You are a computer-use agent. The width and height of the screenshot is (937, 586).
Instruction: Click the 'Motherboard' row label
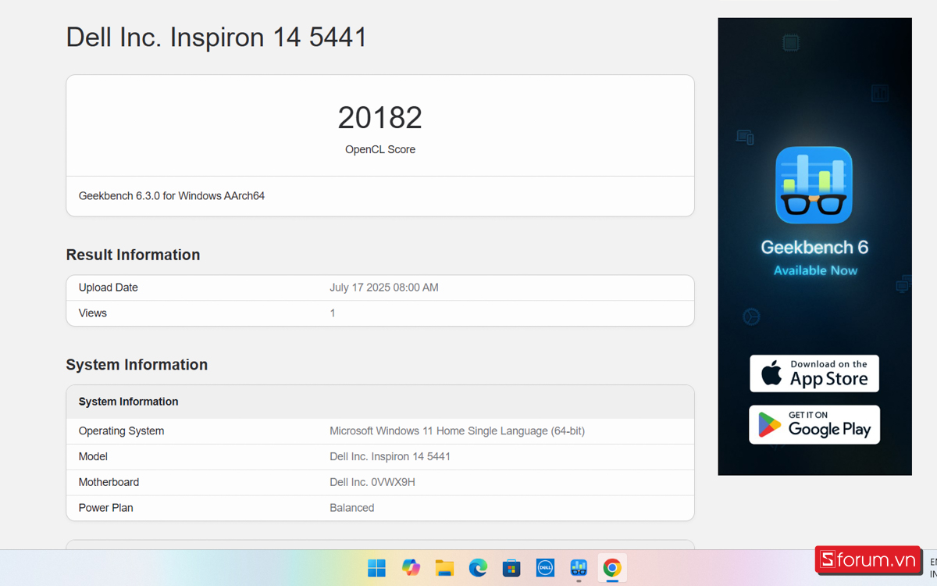tap(109, 483)
